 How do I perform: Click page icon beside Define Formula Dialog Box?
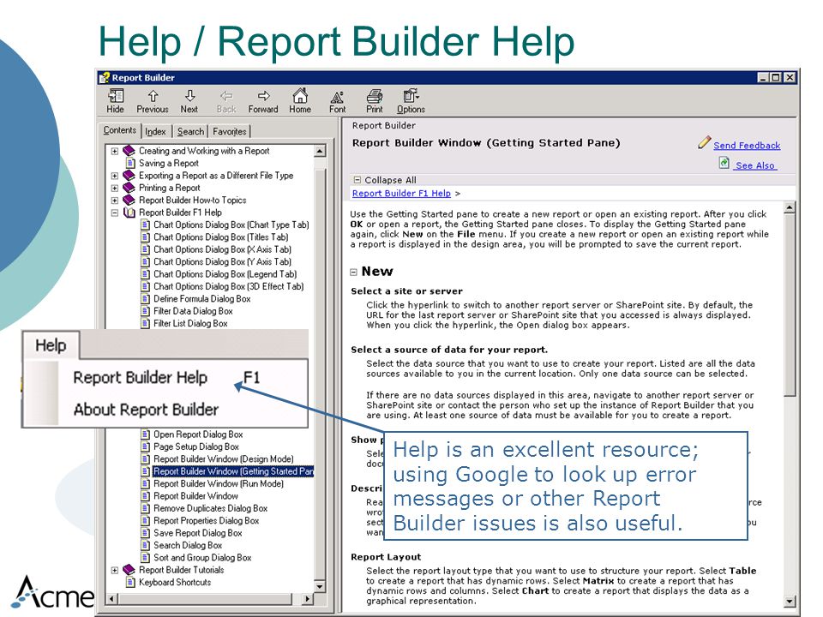[146, 298]
